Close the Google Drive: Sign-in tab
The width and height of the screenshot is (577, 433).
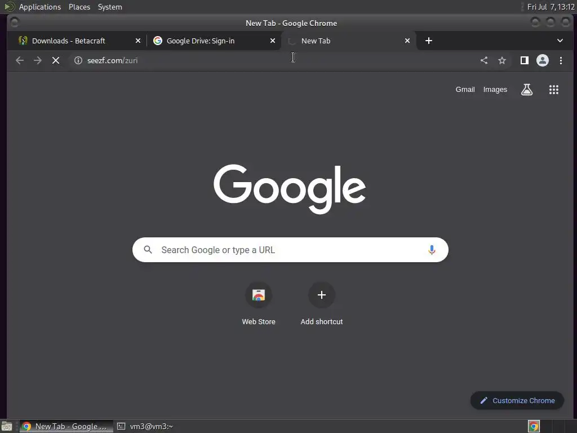point(273,41)
